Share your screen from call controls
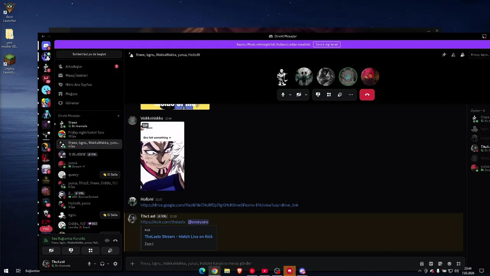This screenshot has width=490, height=276. coord(318,95)
